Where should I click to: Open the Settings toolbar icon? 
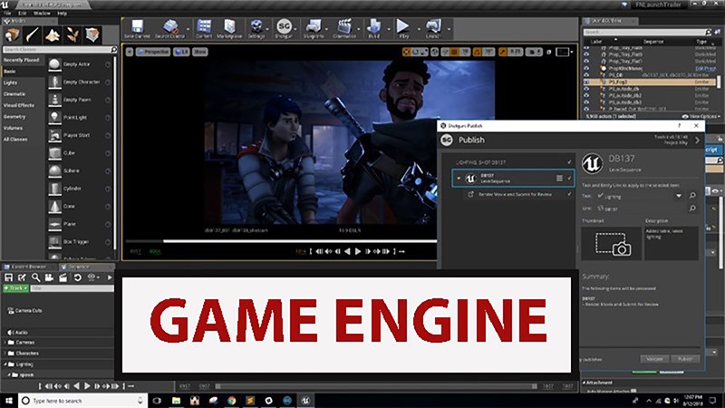coord(256,26)
